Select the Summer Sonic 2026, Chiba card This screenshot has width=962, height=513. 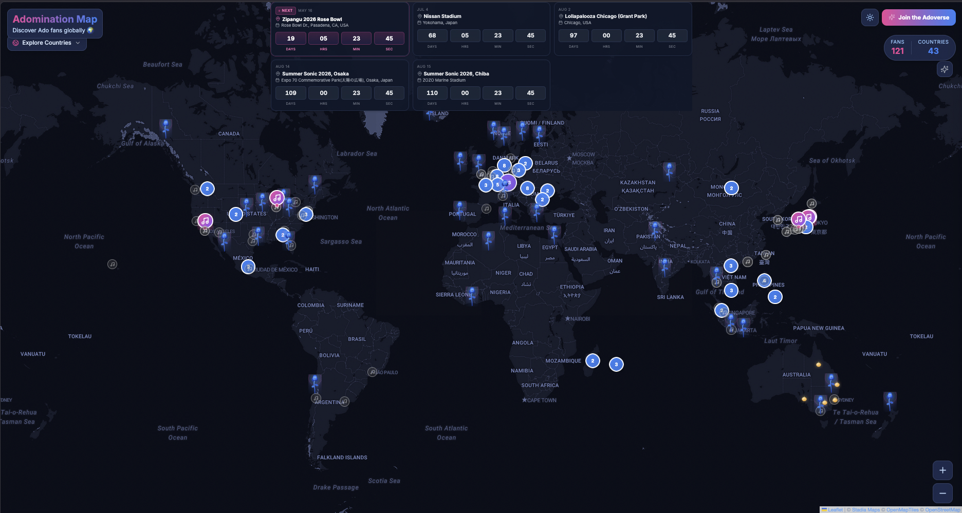(482, 85)
